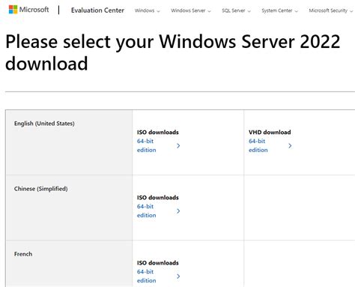Select the Chinese (Simplified) row label

[41, 189]
